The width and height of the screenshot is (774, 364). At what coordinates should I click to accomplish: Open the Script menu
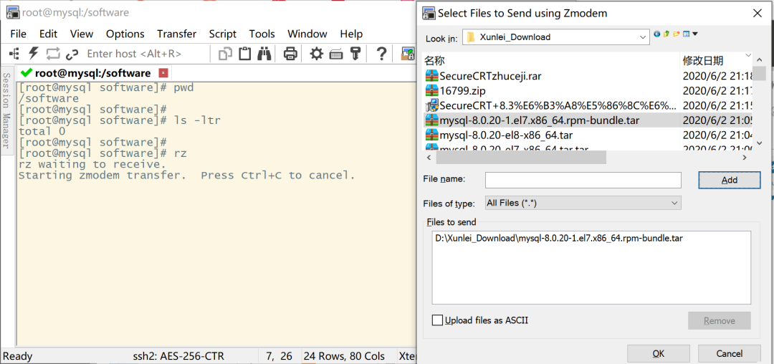click(223, 34)
